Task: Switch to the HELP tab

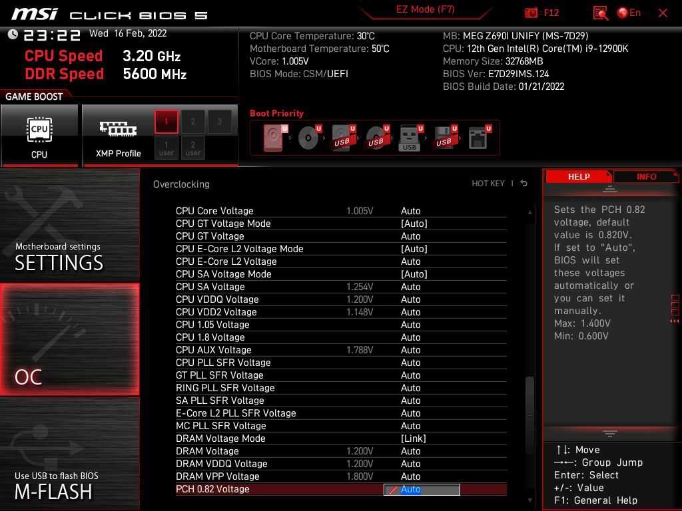Action: pos(579,177)
